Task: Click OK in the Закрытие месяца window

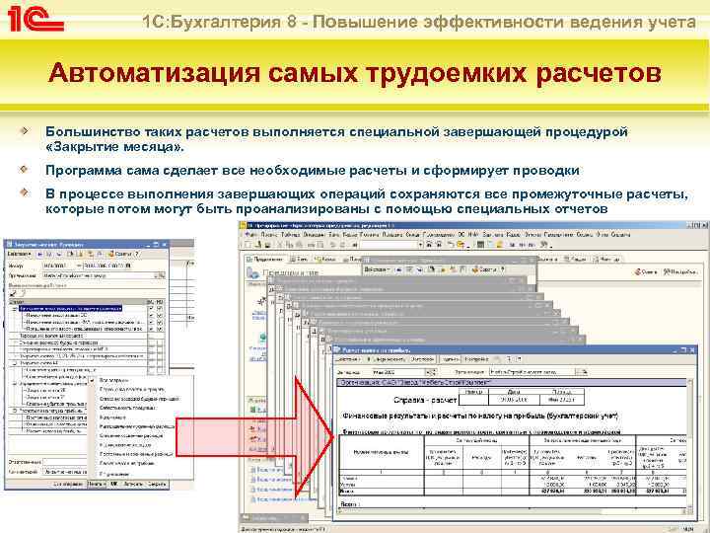Action: 114,484
